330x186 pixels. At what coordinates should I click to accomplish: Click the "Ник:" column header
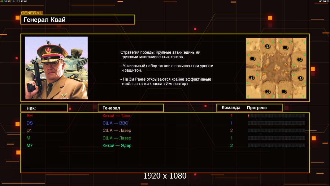[x=44, y=108]
